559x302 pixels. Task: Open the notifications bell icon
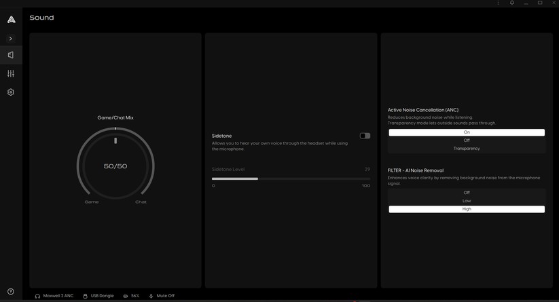pyautogui.click(x=512, y=3)
